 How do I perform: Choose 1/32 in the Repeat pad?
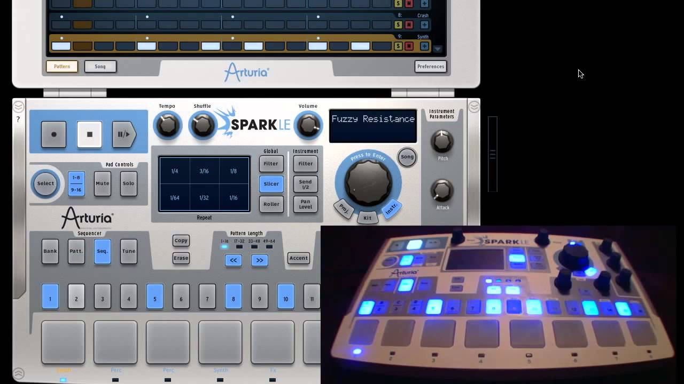[x=204, y=198]
